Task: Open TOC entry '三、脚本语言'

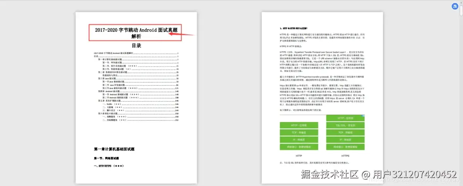Action: click(140, 111)
